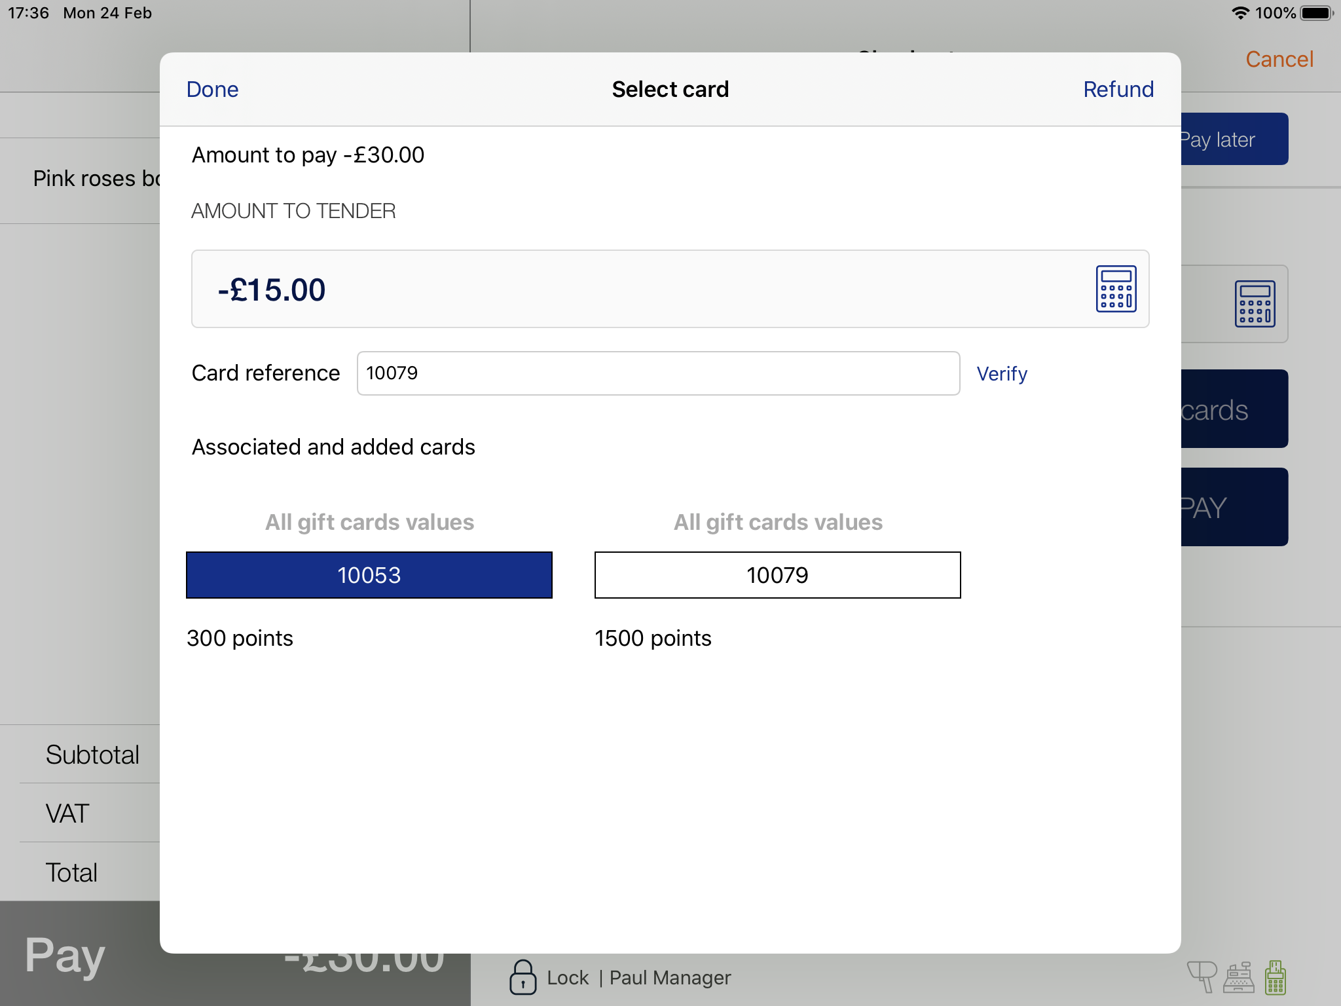
Task: Tap Cancel on the checkout screen
Action: [1279, 59]
